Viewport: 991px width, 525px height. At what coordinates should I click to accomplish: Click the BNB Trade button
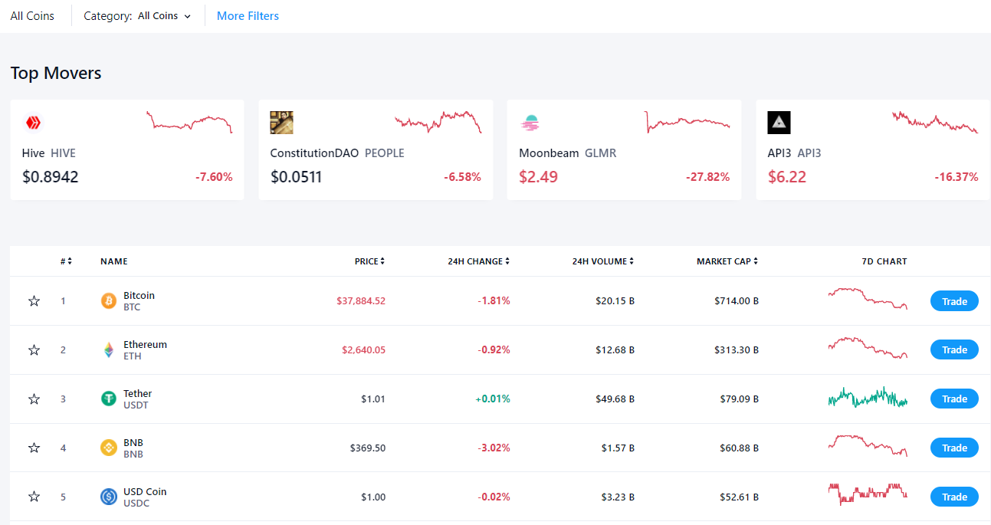click(x=954, y=448)
